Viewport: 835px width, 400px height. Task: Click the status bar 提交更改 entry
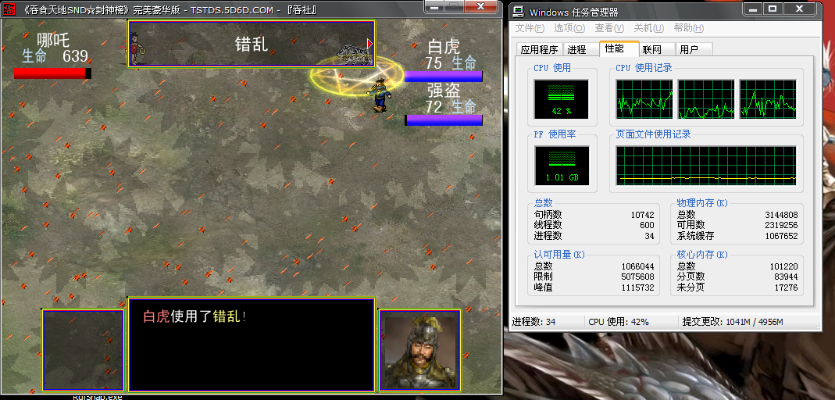click(732, 322)
